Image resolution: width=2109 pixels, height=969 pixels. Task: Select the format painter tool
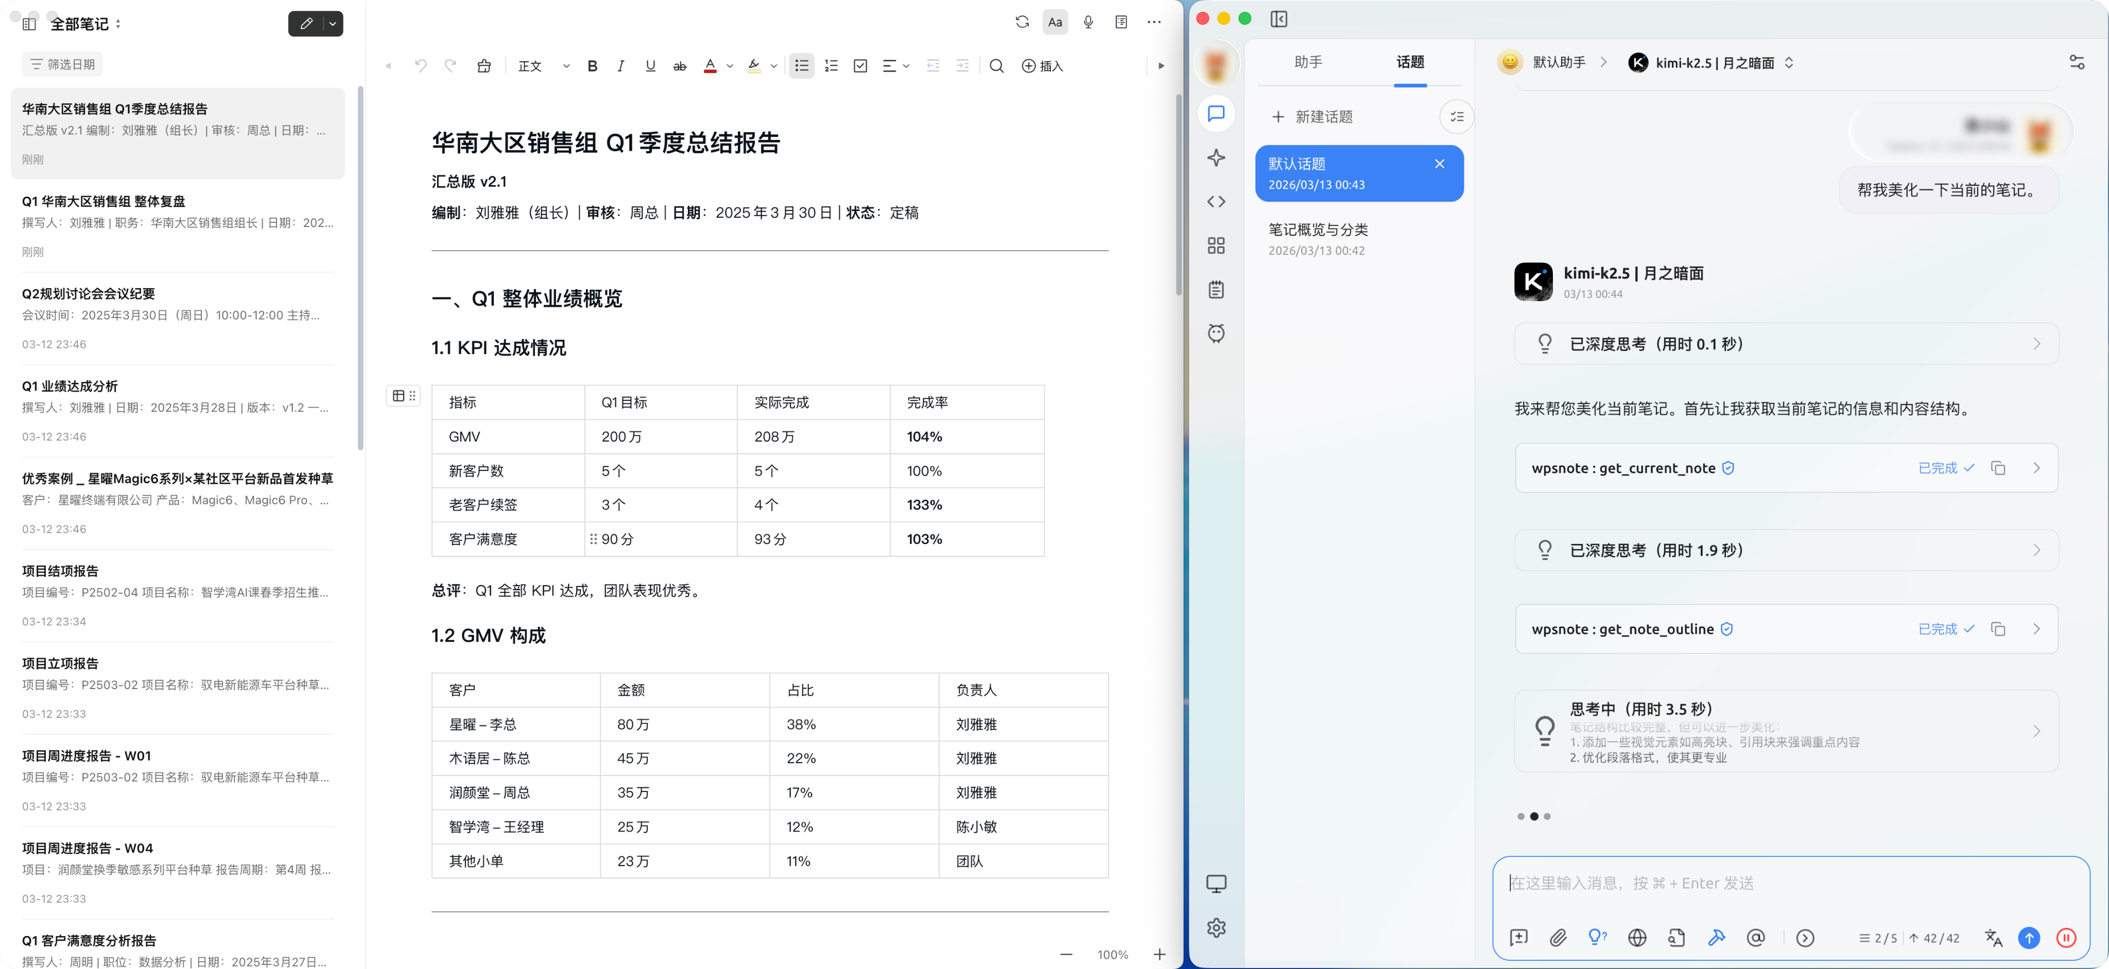pos(484,65)
